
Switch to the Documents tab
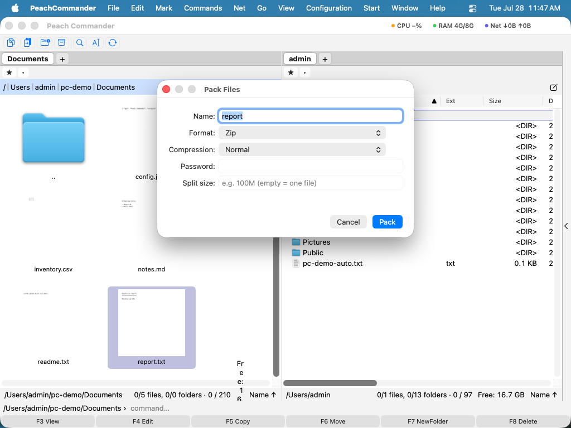click(x=28, y=59)
